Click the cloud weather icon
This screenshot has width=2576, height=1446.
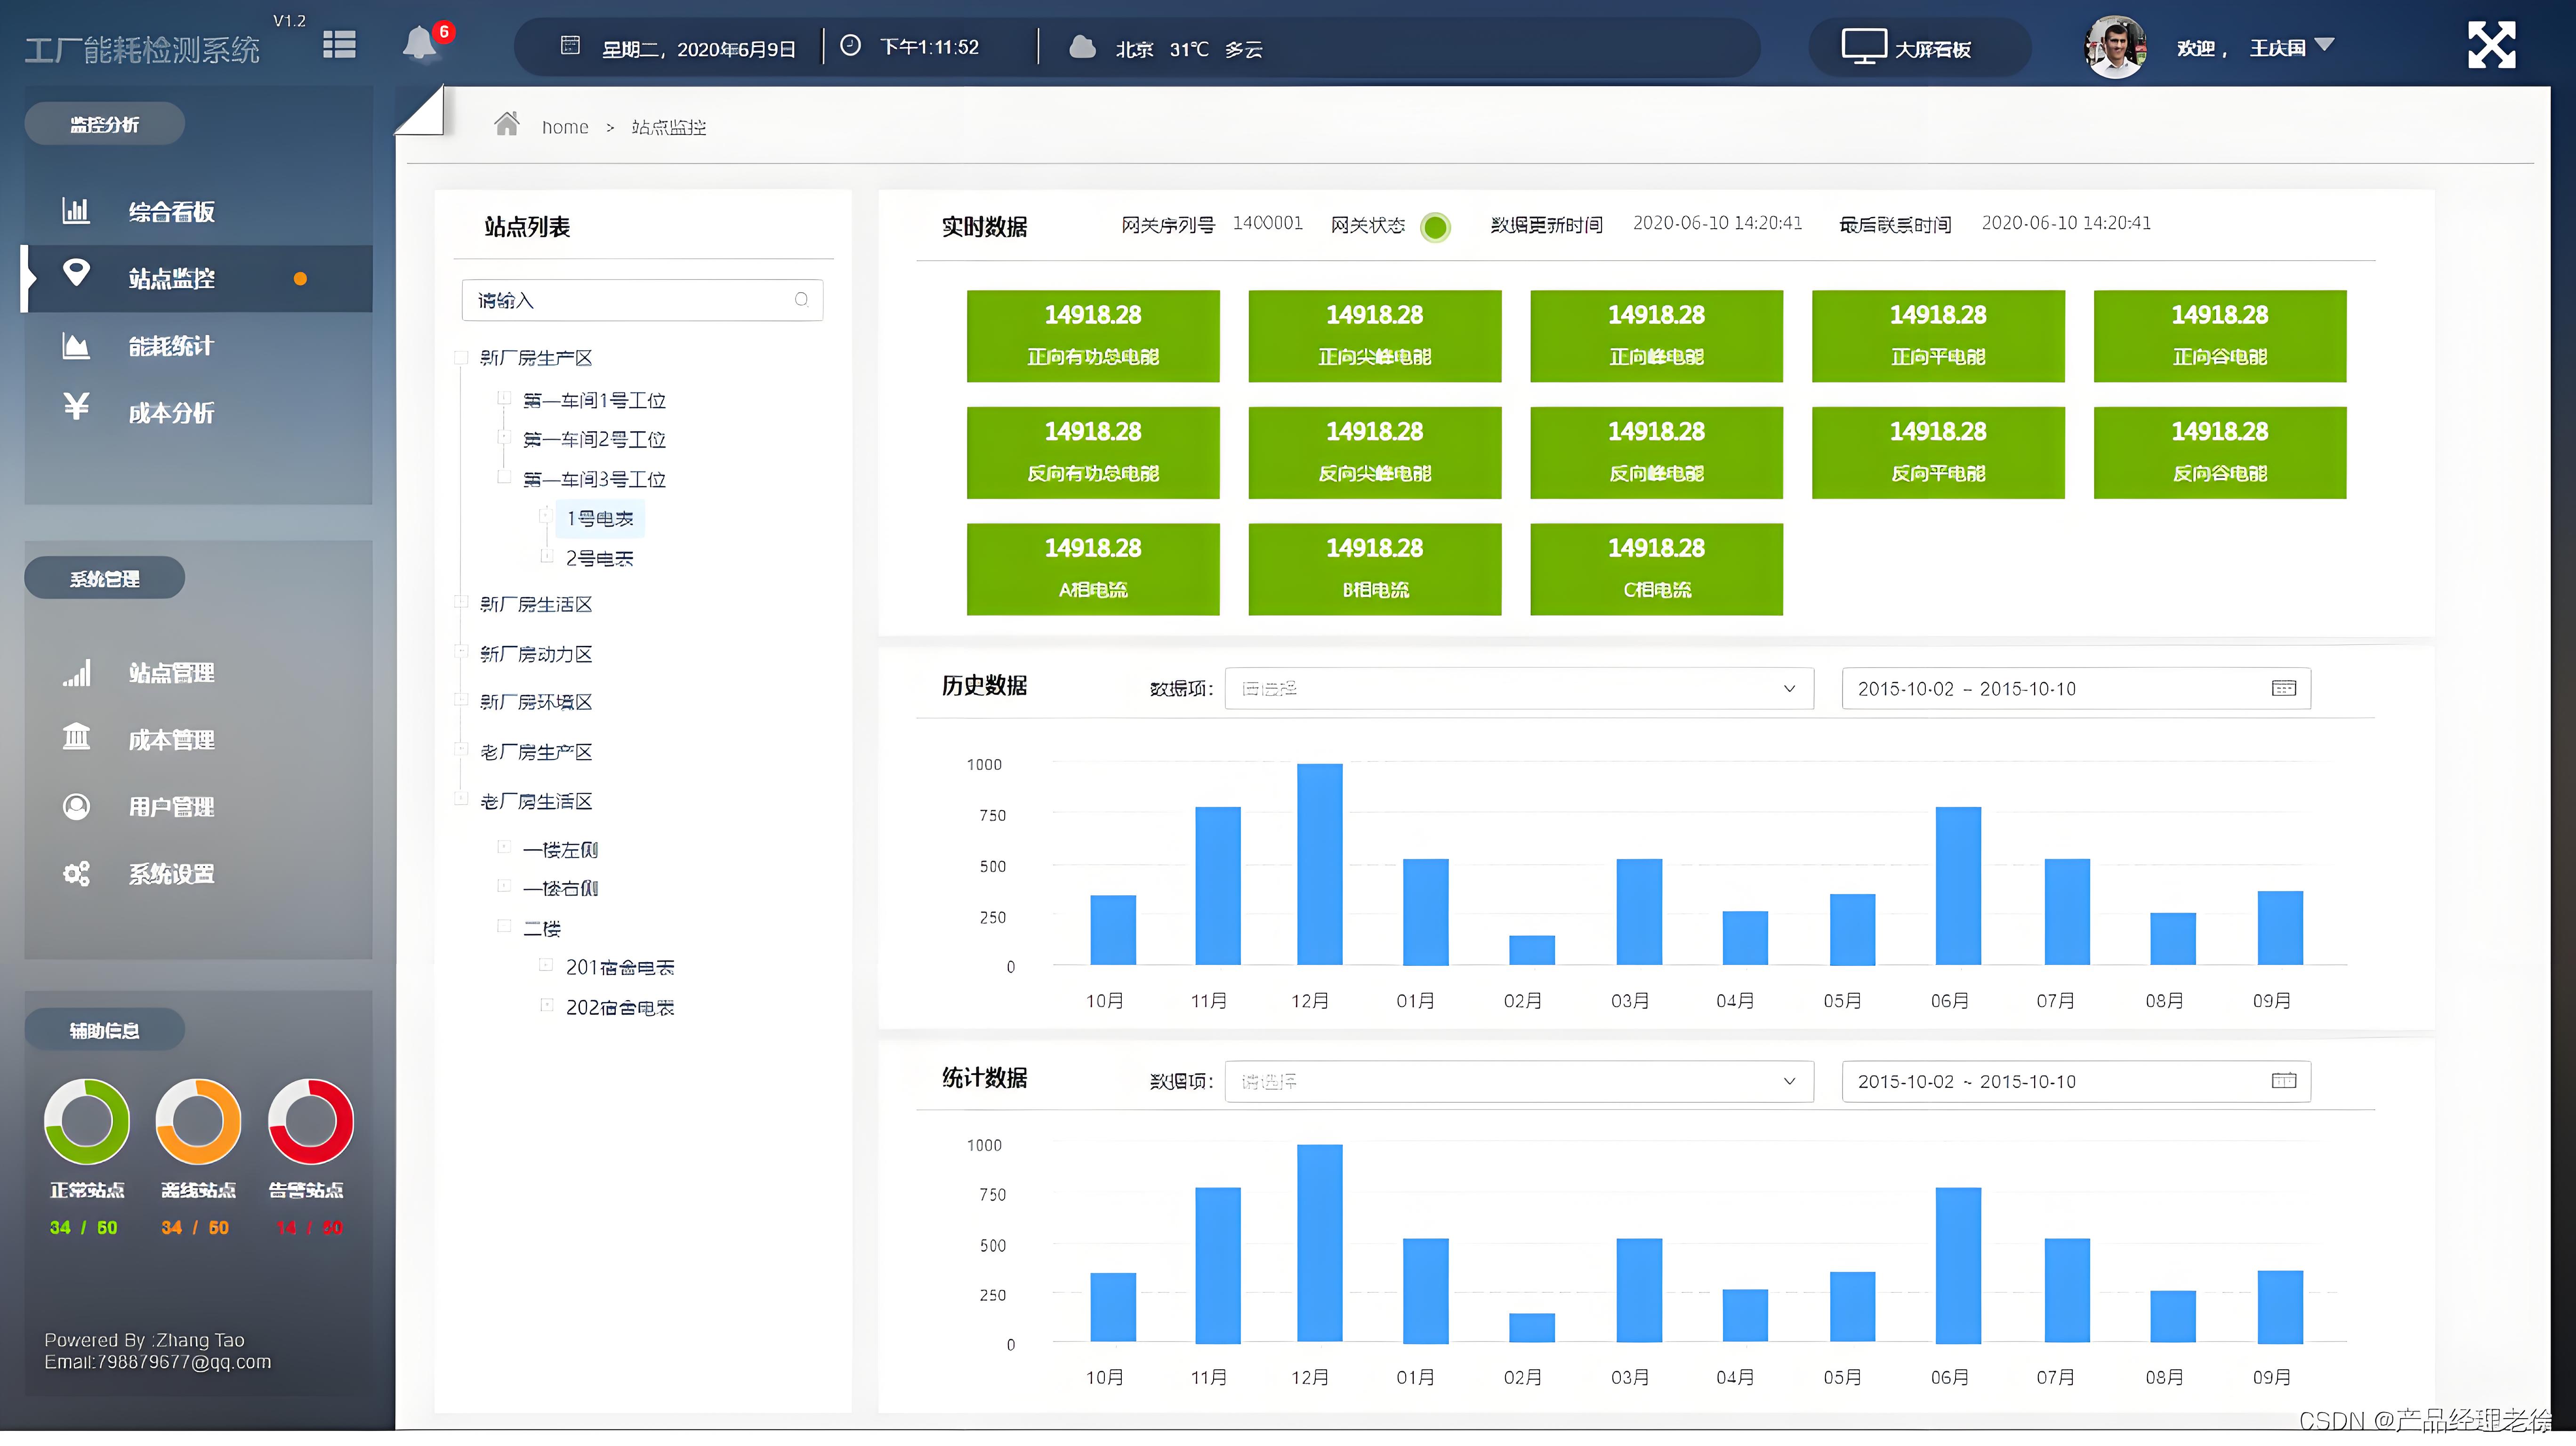point(1082,46)
